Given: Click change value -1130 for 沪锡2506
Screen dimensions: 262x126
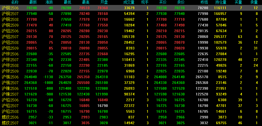Looking at the screenshot, I should pos(48,77).
